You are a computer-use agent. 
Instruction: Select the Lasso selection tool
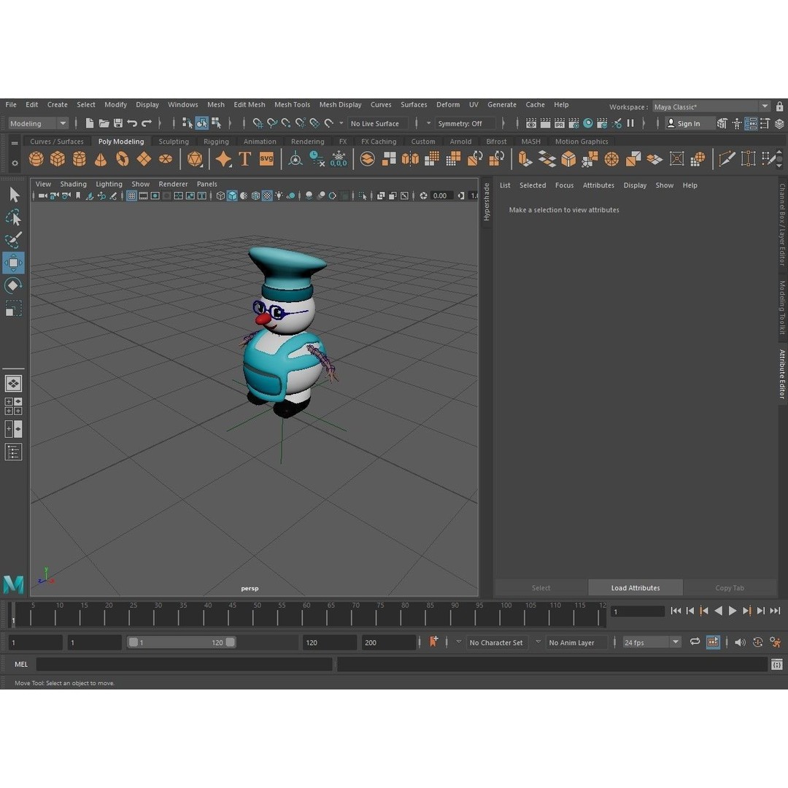point(13,217)
